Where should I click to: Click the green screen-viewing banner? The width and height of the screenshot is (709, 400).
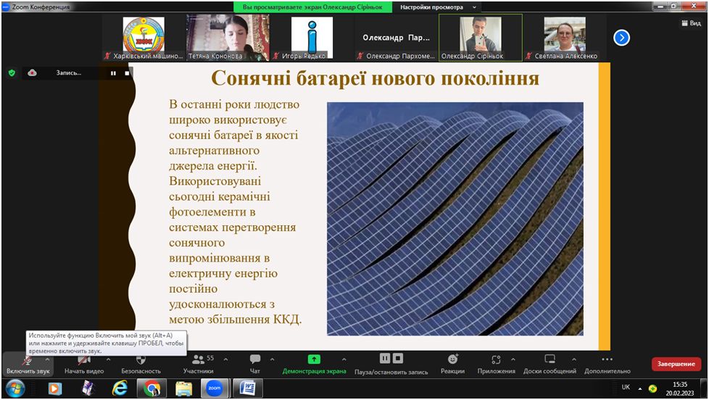(312, 7)
